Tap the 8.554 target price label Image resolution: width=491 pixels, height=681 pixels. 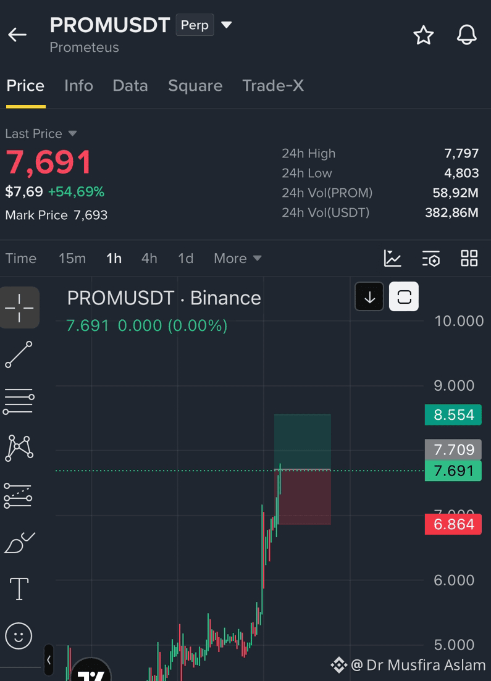click(453, 415)
